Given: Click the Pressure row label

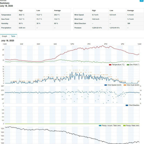Looking at the screenshot, I should tap(78, 28).
